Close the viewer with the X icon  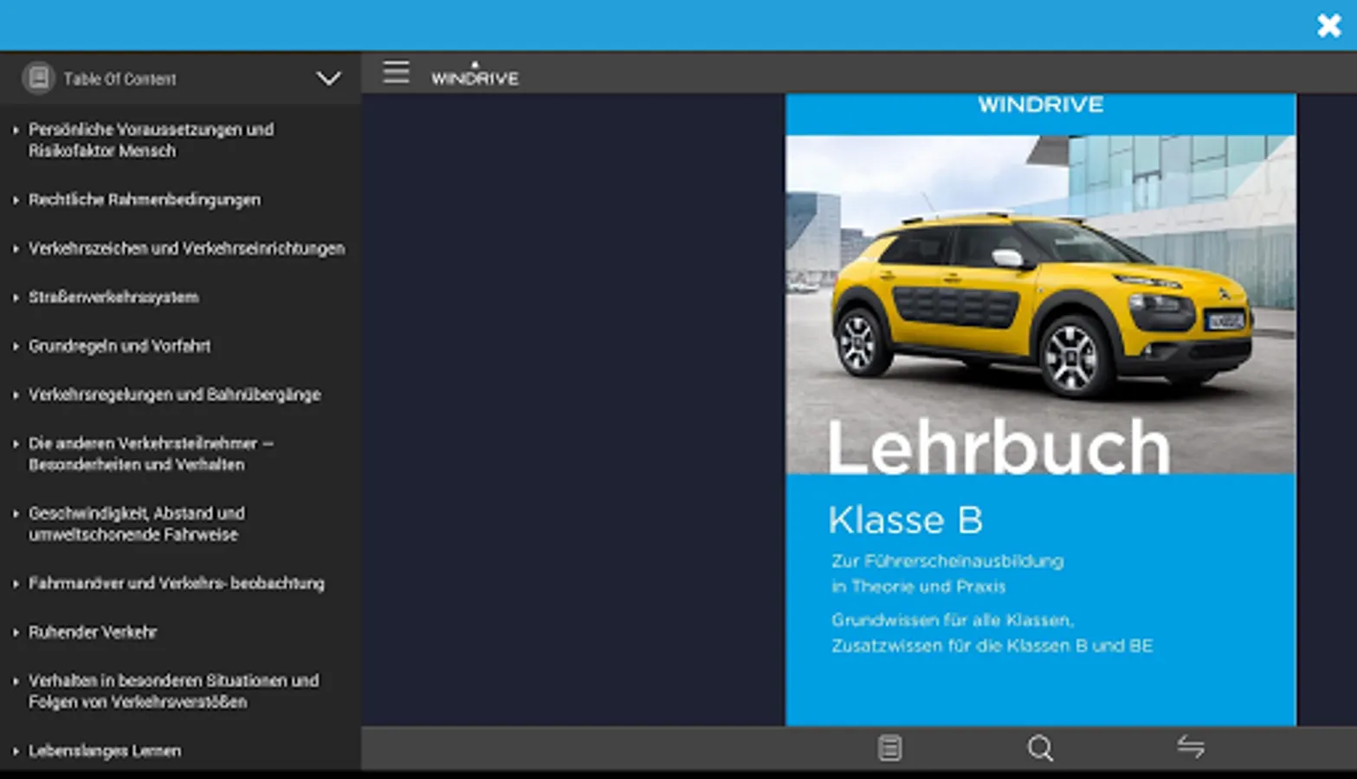click(1328, 26)
